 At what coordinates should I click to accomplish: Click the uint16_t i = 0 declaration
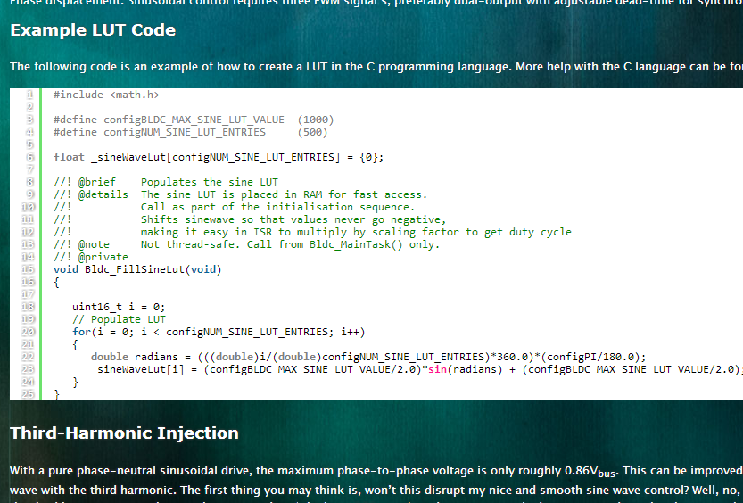pos(119,307)
